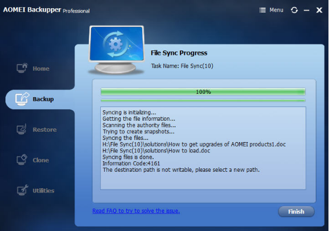Open the Menu label in title bar
Viewport: 329px width, 231px height.
tap(276, 10)
